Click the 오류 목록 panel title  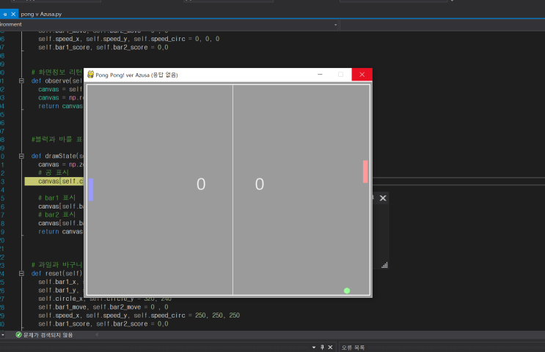[x=353, y=348]
